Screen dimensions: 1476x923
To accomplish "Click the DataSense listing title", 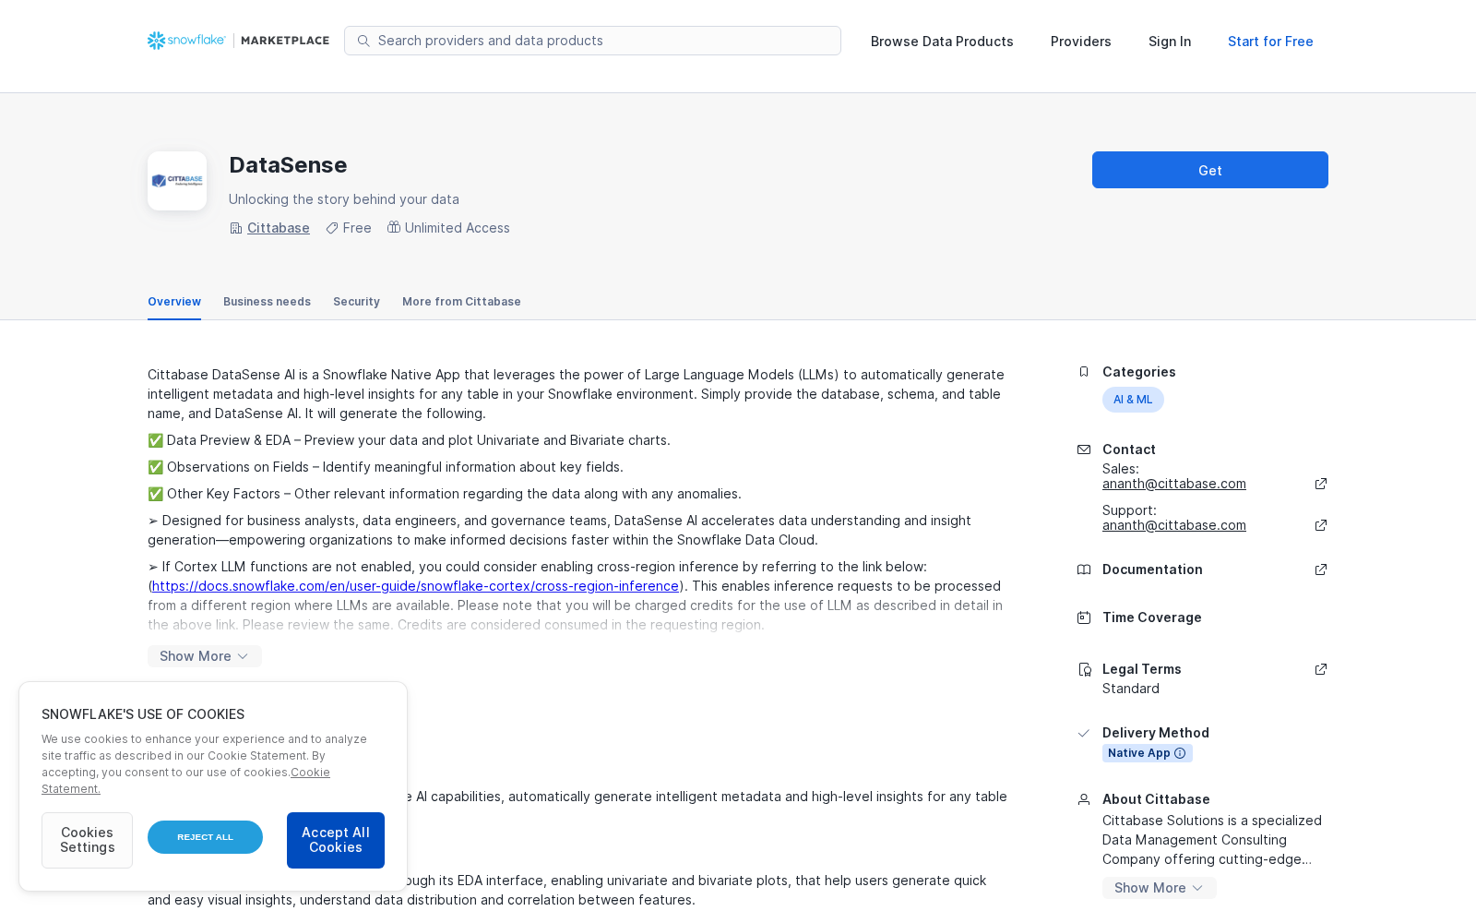I will 288,165.
